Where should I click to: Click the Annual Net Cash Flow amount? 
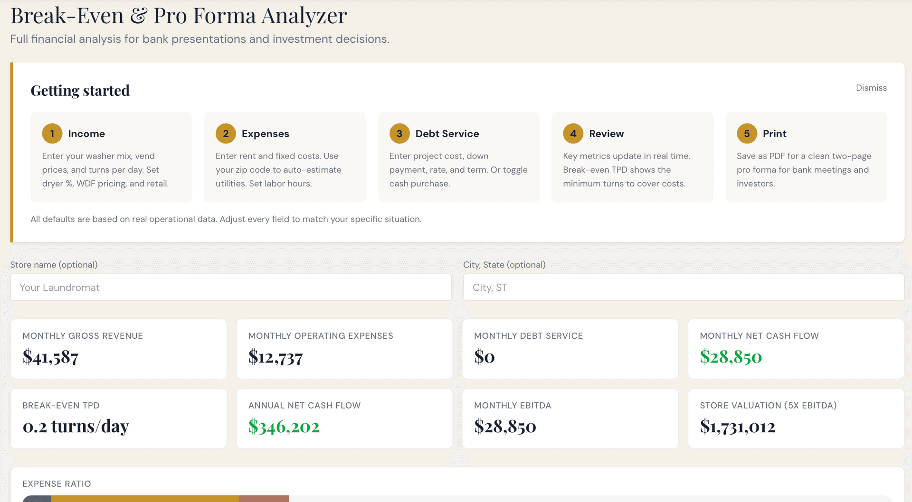(x=284, y=427)
